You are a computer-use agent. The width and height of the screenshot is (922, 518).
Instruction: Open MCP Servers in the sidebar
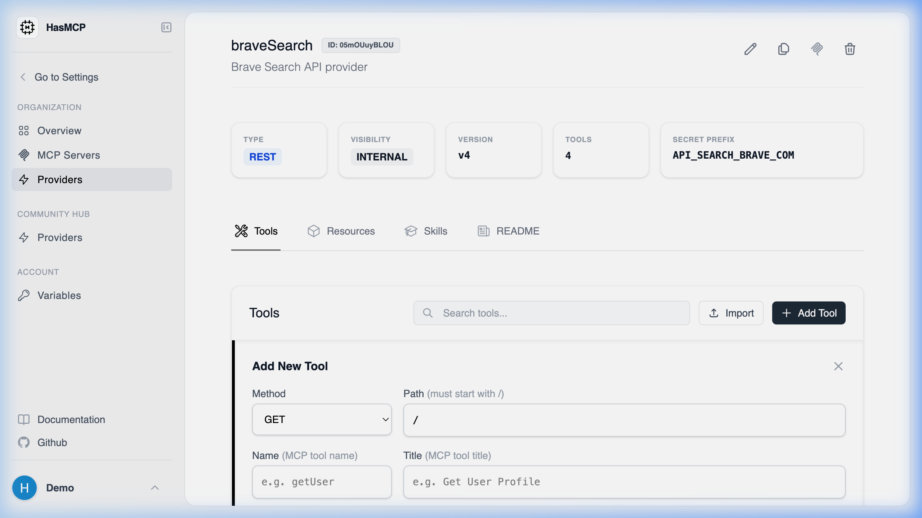pyautogui.click(x=68, y=155)
